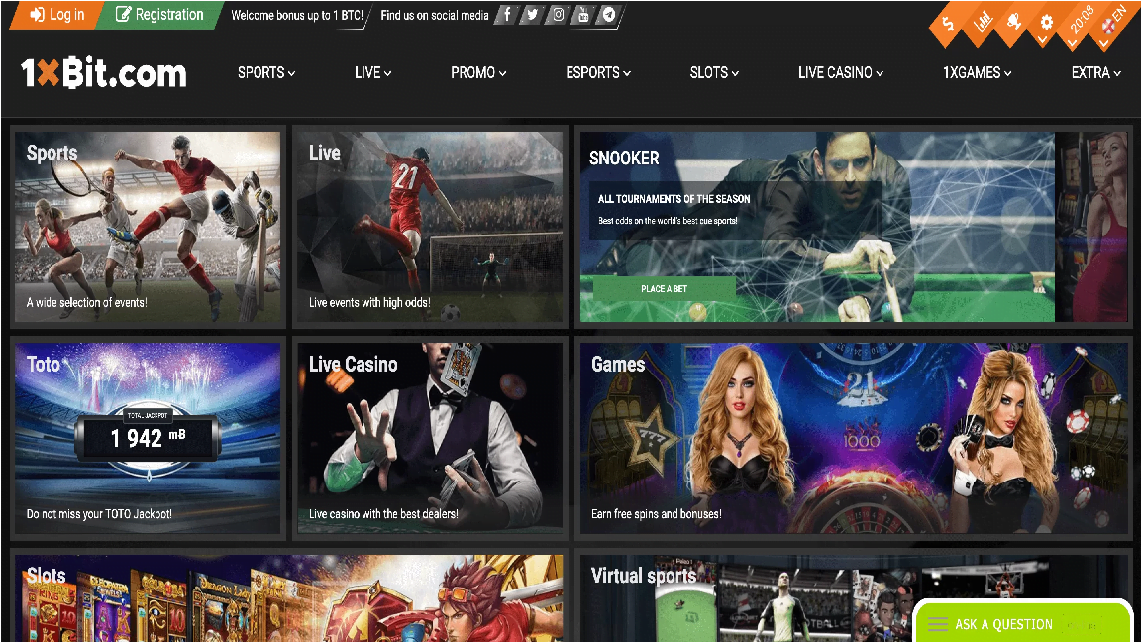1141x642 pixels.
Task: Click 'ALL TOURNAMENTS OF THE SEASON' text
Action: pyautogui.click(x=674, y=199)
